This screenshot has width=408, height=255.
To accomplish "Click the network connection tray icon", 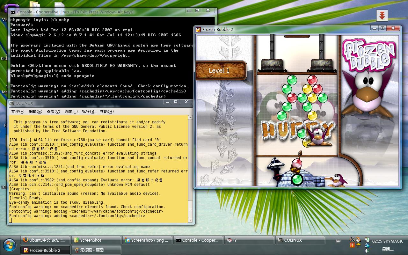I will 367,245.
